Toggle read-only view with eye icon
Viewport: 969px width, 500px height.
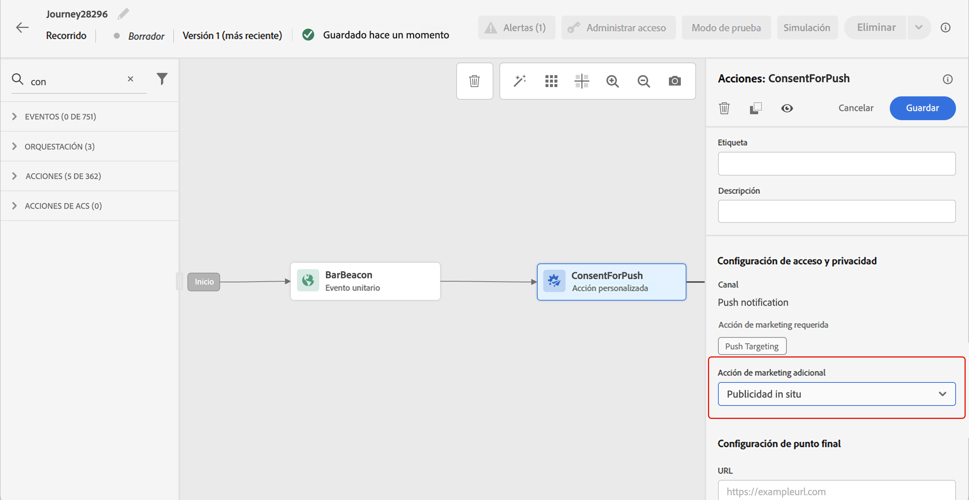(x=787, y=108)
